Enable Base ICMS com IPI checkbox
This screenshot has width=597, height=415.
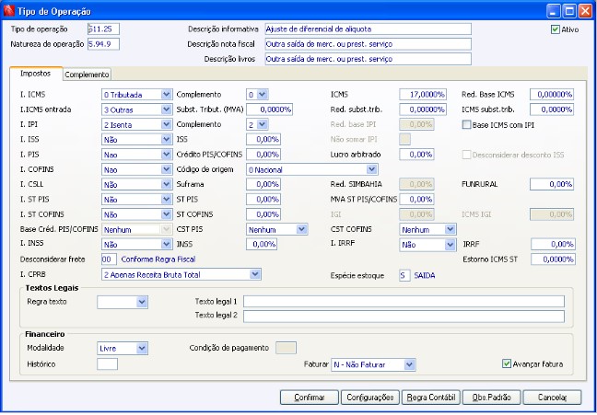point(467,124)
